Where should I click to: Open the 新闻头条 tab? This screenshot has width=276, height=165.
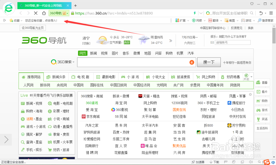point(56,77)
